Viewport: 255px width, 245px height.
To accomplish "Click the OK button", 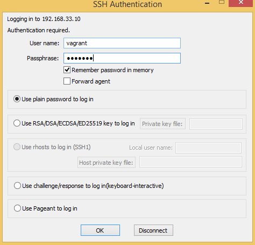I will point(100,230).
